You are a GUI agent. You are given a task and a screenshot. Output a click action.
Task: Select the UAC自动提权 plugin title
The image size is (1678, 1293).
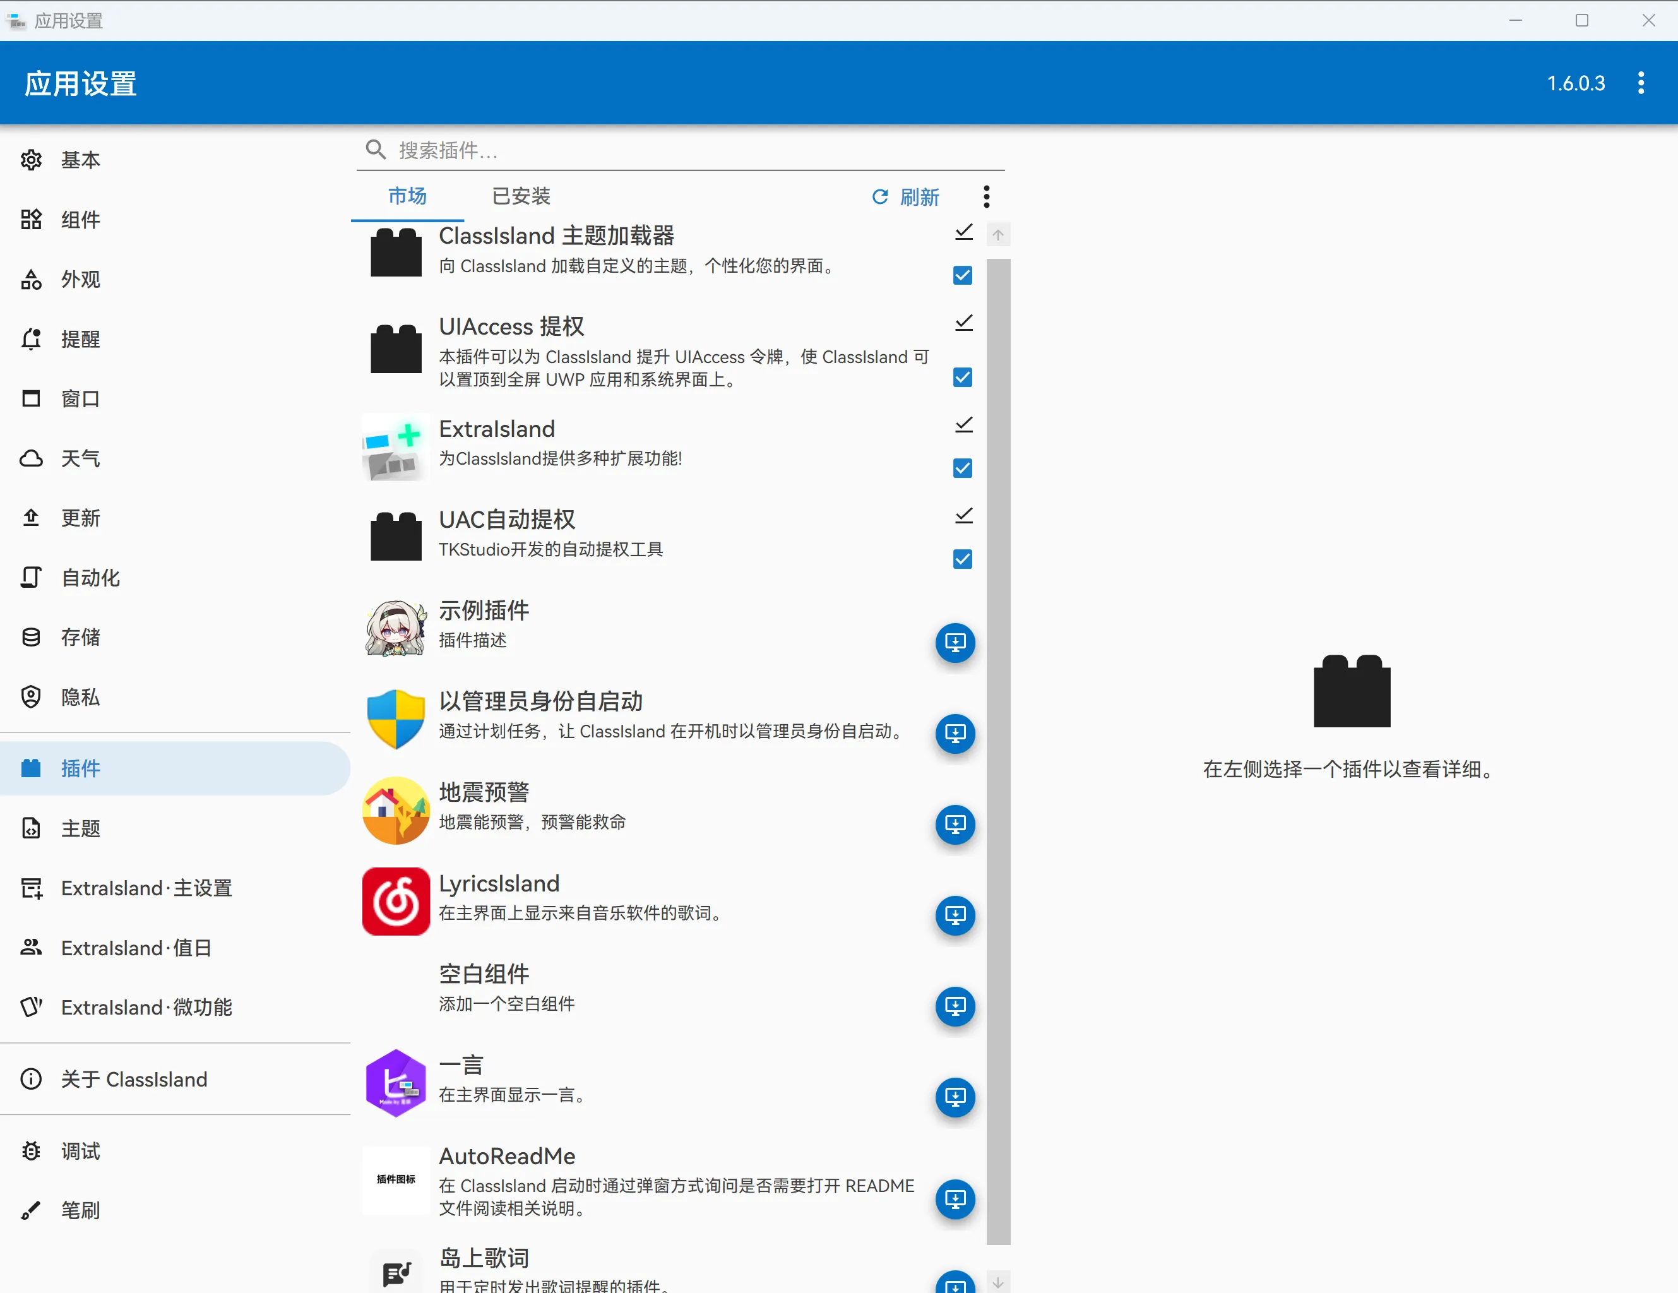[507, 520]
